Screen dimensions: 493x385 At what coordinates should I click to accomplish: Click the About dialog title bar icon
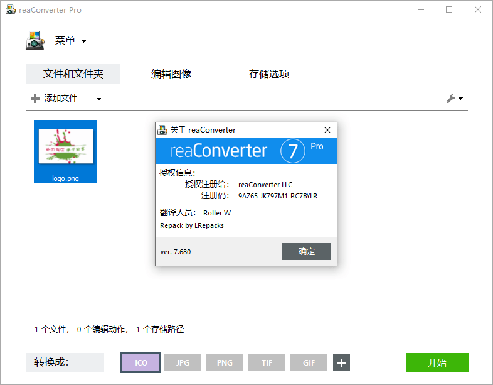[x=162, y=130]
